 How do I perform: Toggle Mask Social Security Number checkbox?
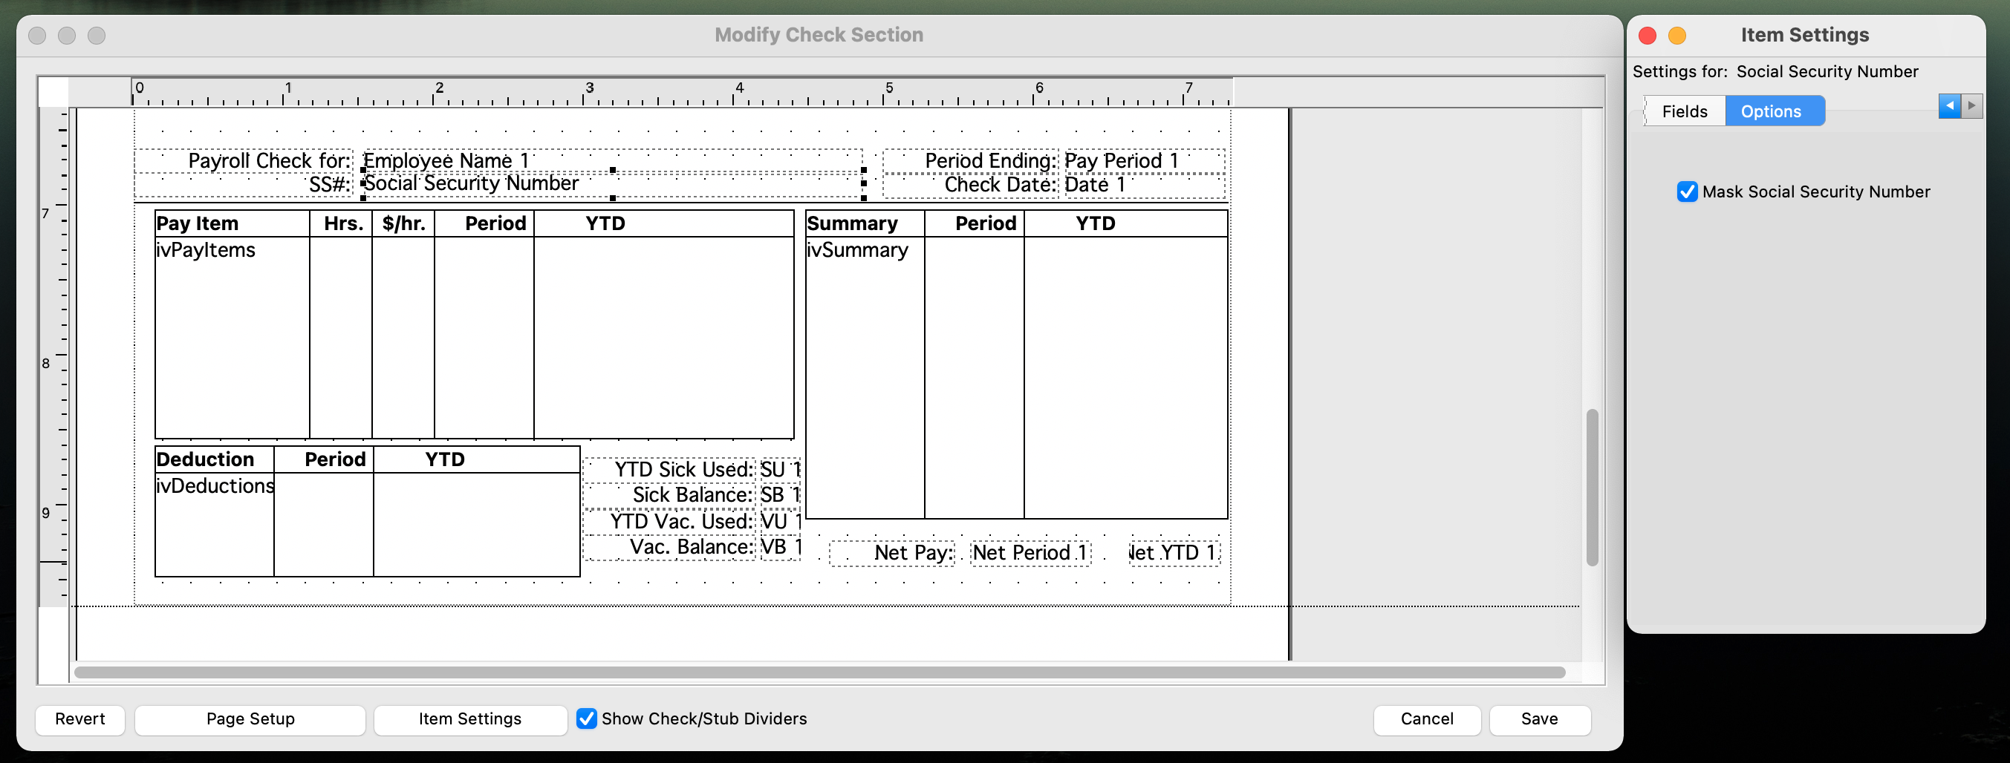(1686, 191)
